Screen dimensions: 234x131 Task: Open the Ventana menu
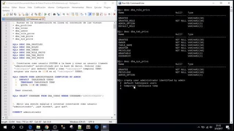[x=6, y=11]
